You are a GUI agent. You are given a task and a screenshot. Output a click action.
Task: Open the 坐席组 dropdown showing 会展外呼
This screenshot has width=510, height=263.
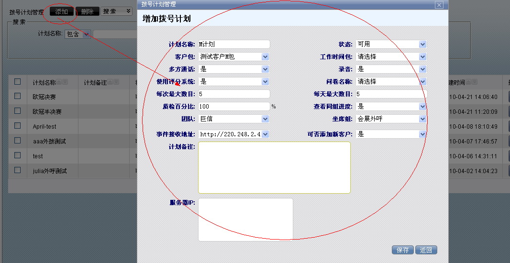(x=422, y=119)
